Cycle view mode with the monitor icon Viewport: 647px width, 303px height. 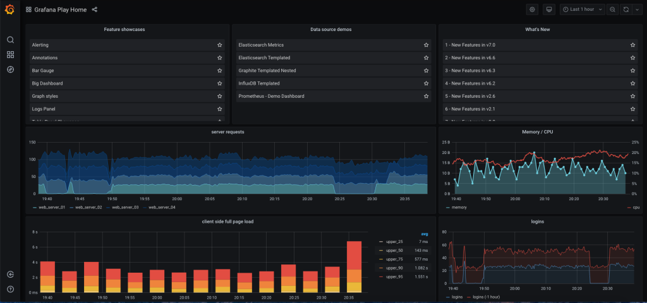tap(548, 9)
